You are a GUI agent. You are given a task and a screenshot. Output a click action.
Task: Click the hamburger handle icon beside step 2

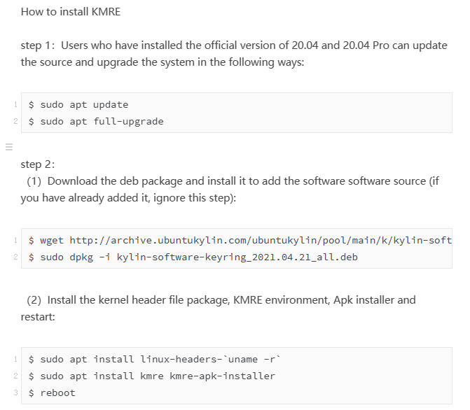coord(9,147)
